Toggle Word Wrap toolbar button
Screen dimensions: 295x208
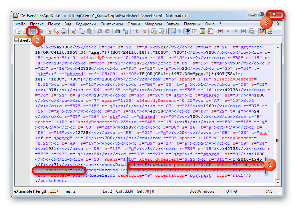[x=172, y=31]
